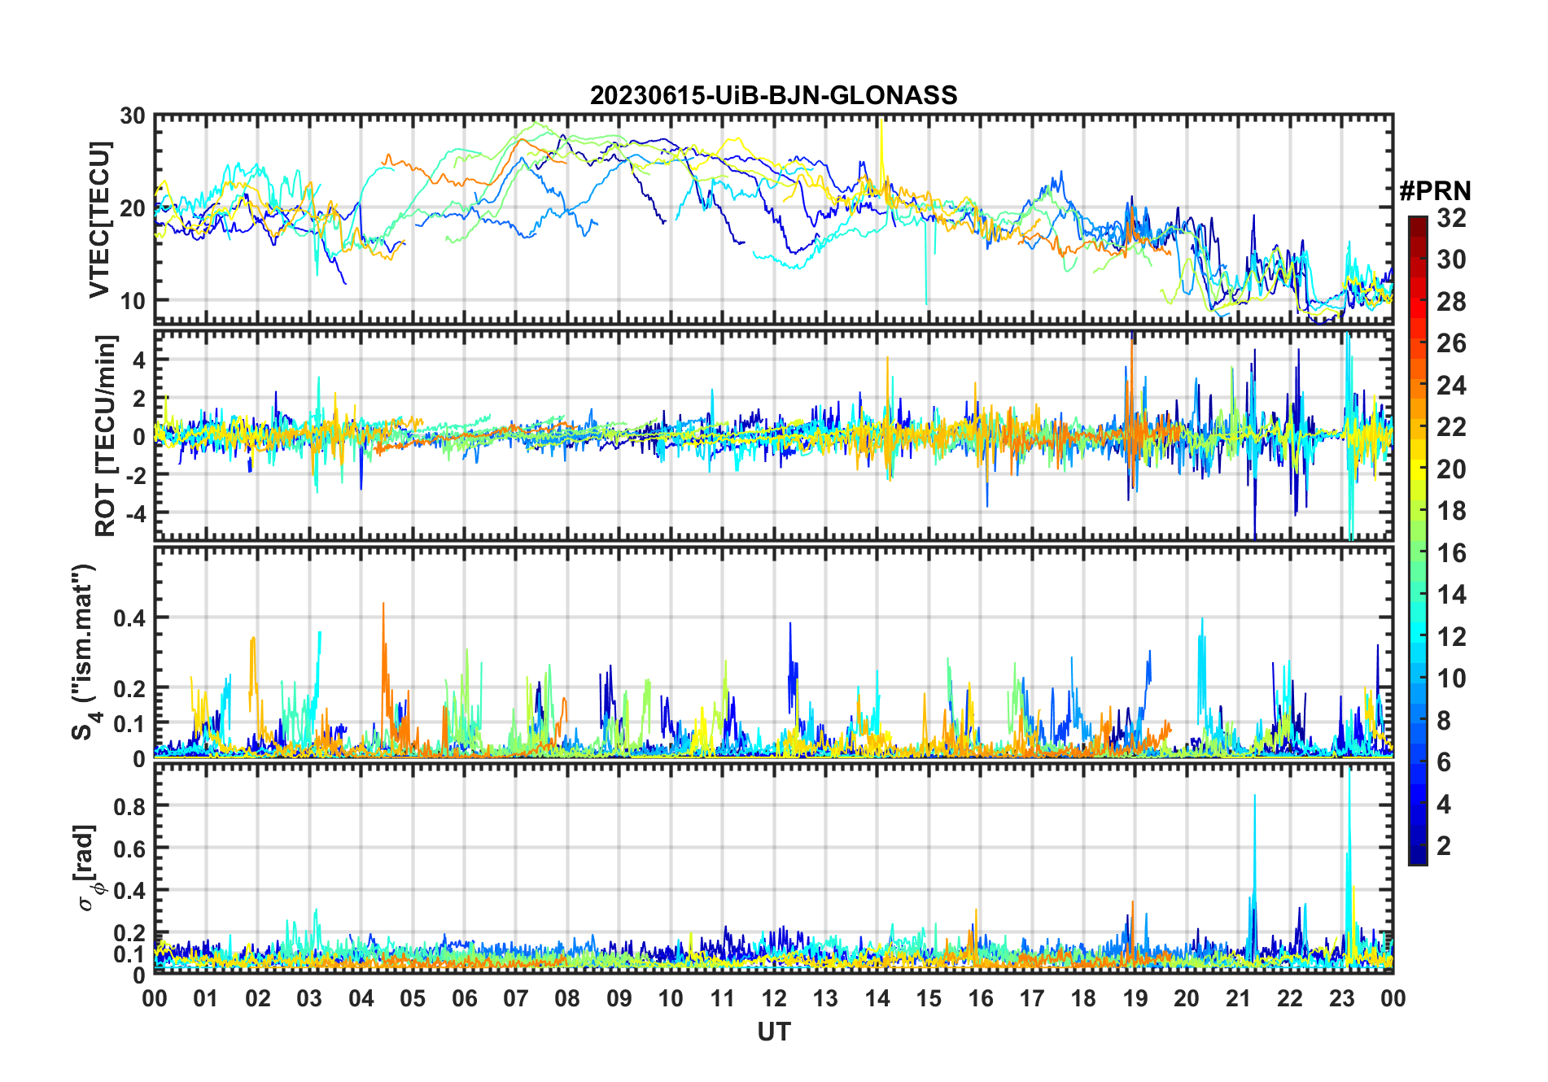Viewport: 1548px width, 1082px height.
Task: Click the #PRN colorbar title
Action: point(1435,191)
